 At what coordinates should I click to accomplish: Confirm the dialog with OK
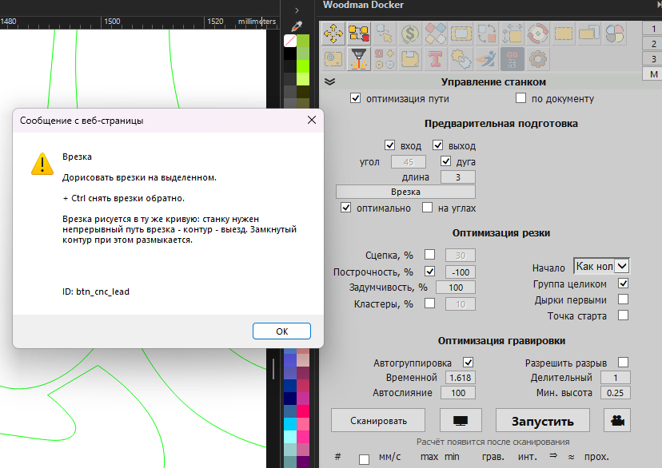[x=281, y=331]
